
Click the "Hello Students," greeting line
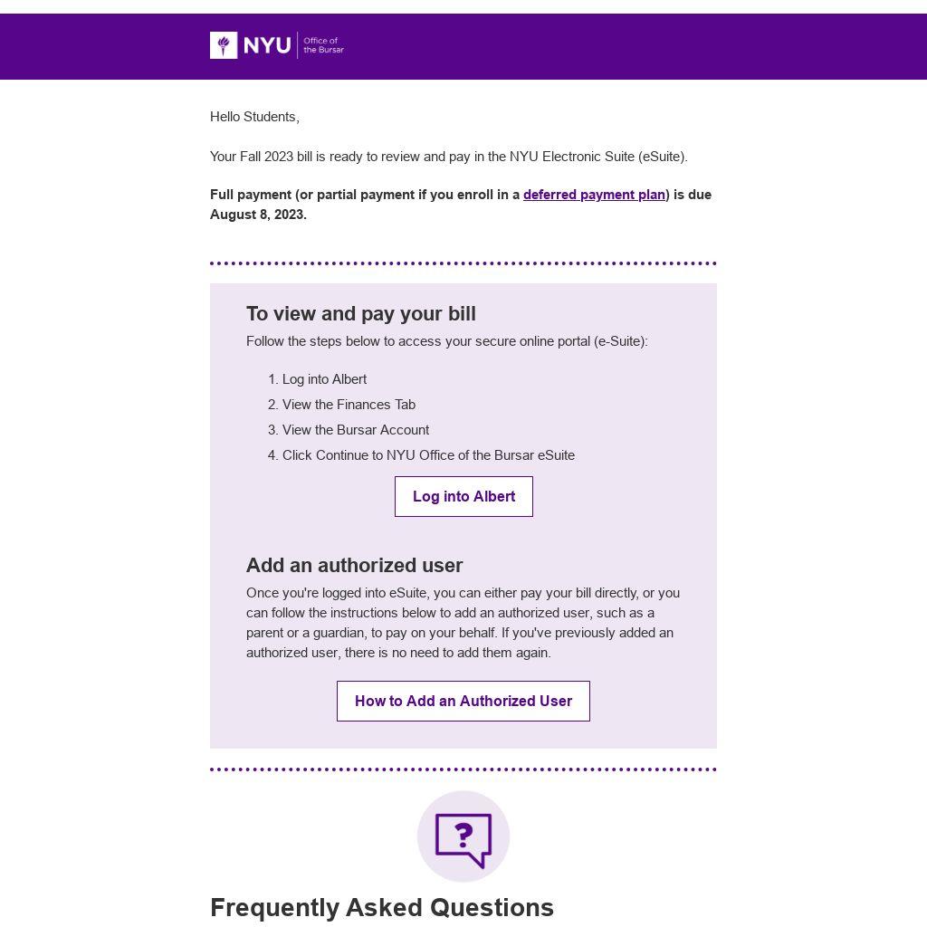click(254, 117)
